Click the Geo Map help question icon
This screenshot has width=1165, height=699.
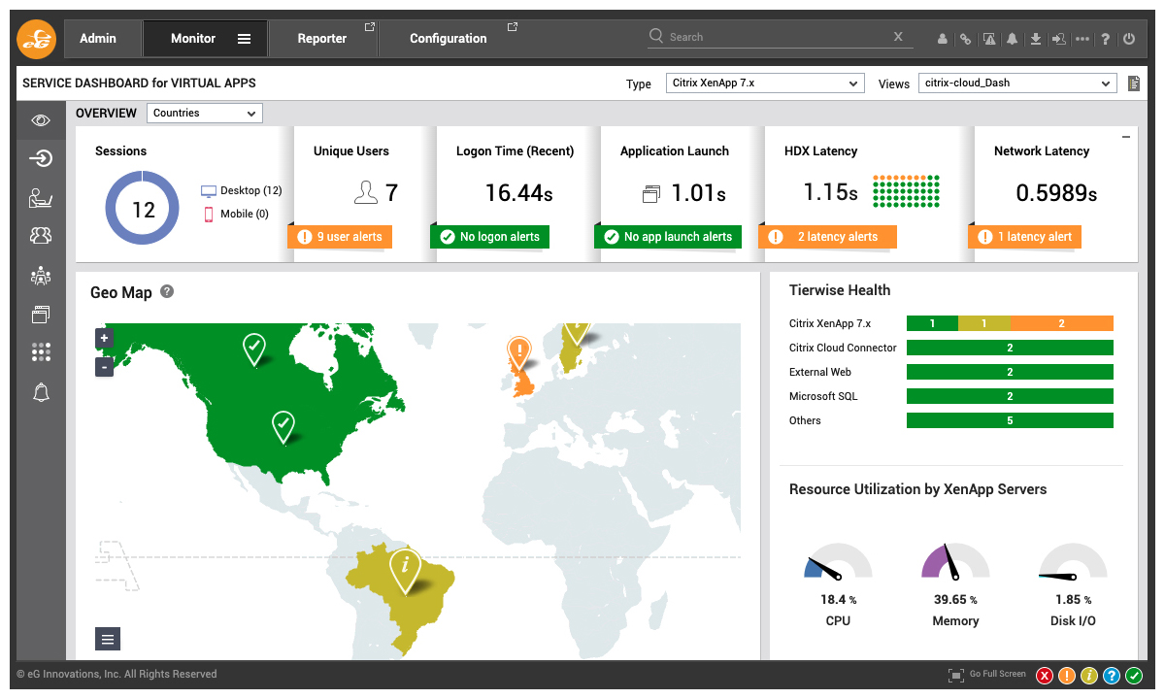click(x=167, y=291)
